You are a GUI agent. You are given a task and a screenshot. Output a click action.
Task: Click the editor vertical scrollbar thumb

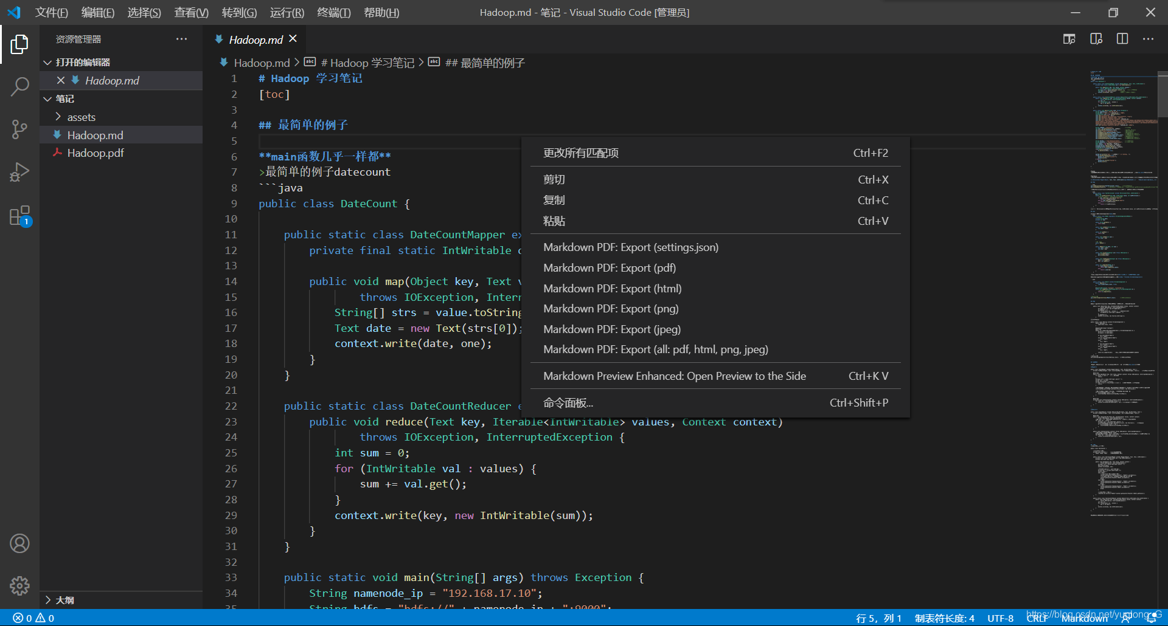[1163, 94]
